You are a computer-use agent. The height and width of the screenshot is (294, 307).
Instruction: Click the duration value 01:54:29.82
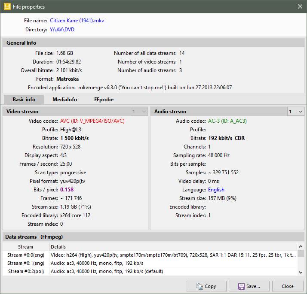tap(68, 62)
